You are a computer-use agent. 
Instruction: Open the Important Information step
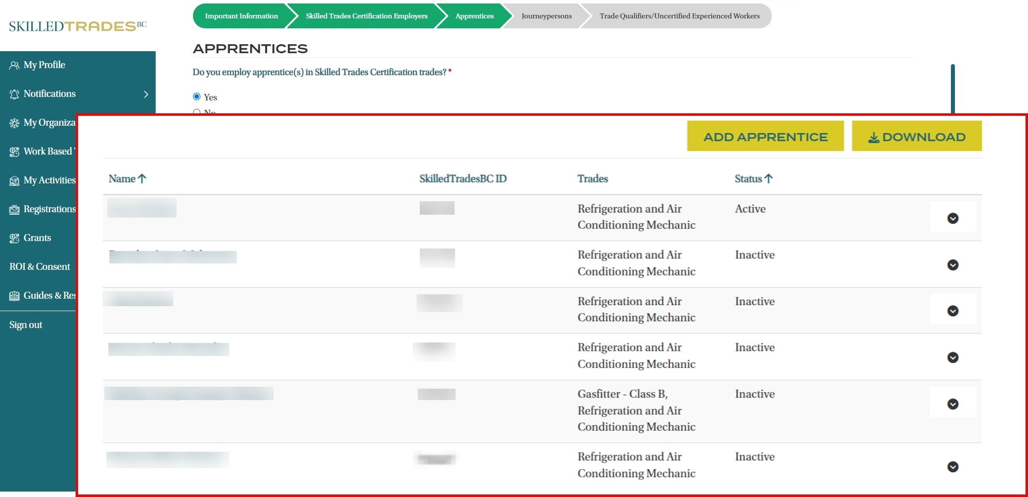(x=241, y=16)
